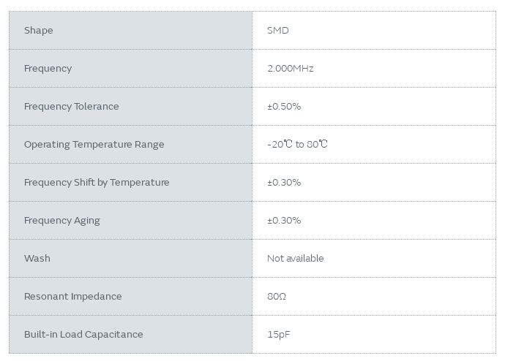The image size is (505, 361).
Task: Select the SMD shape value
Action: (x=278, y=30)
